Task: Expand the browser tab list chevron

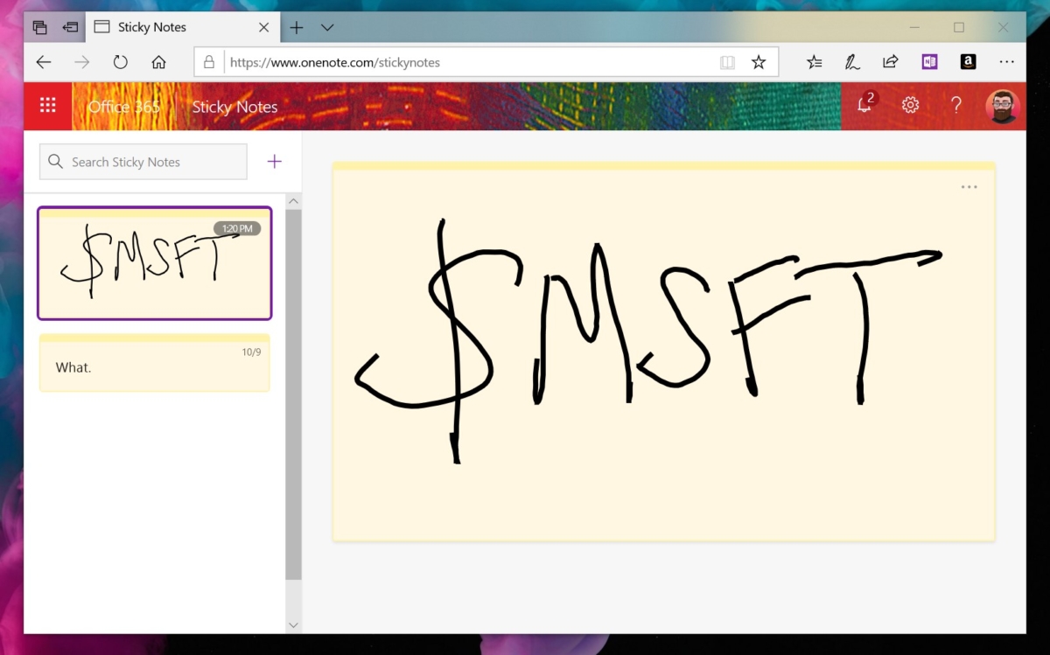Action: (x=327, y=27)
